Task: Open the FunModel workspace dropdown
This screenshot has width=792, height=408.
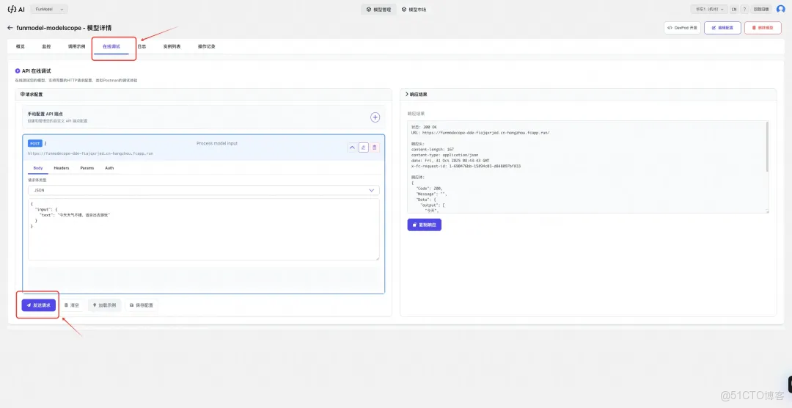Action: click(x=50, y=9)
